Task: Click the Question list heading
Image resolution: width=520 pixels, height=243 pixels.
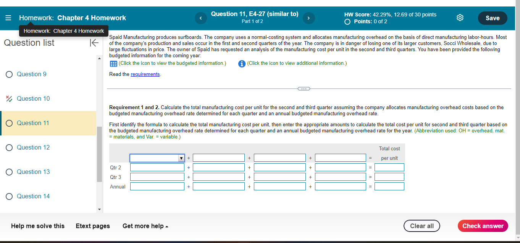Action: (29, 43)
